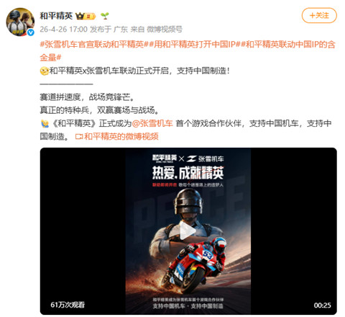Click the 微博视频号 source link
Viewport: 345px width, 317px height.
coord(165,30)
